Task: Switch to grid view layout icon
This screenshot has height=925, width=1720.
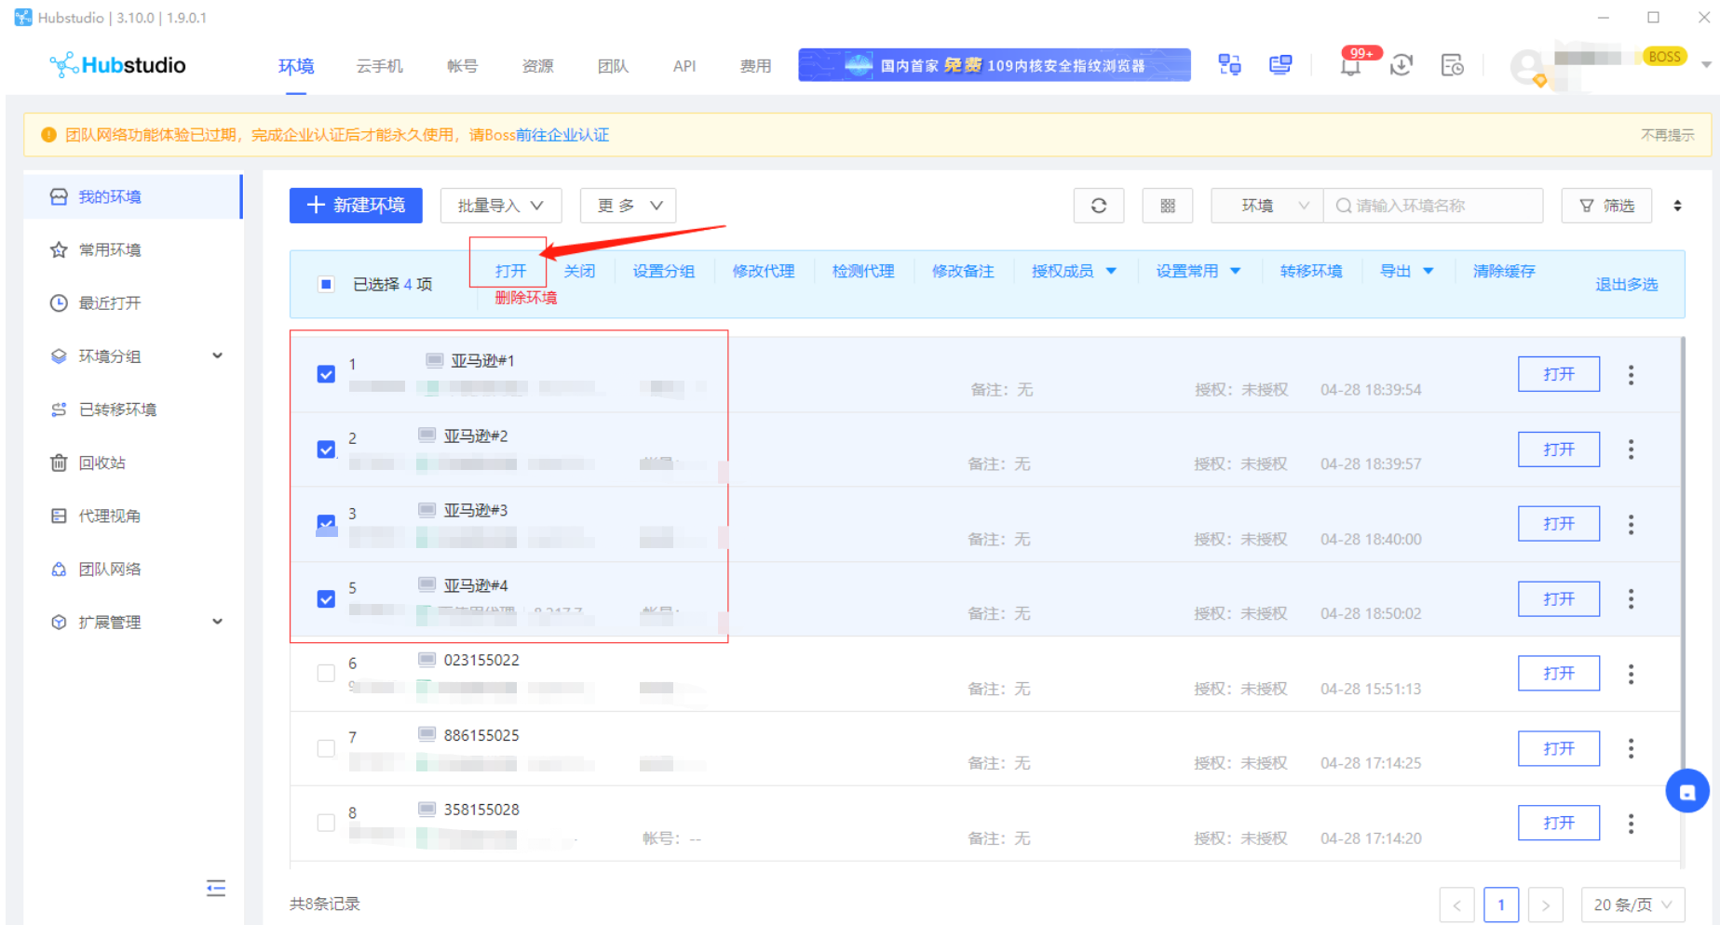Action: 1168,206
